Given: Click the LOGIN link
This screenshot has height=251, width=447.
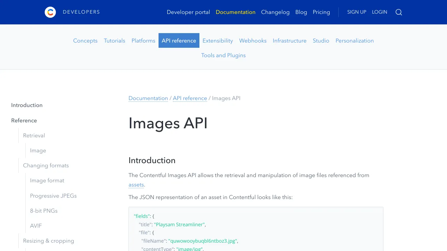Looking at the screenshot, I should pos(380,12).
